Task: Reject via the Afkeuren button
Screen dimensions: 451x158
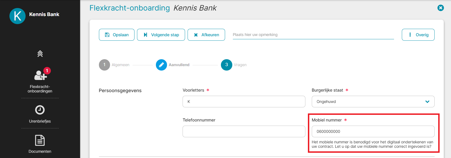Action: [206, 35]
